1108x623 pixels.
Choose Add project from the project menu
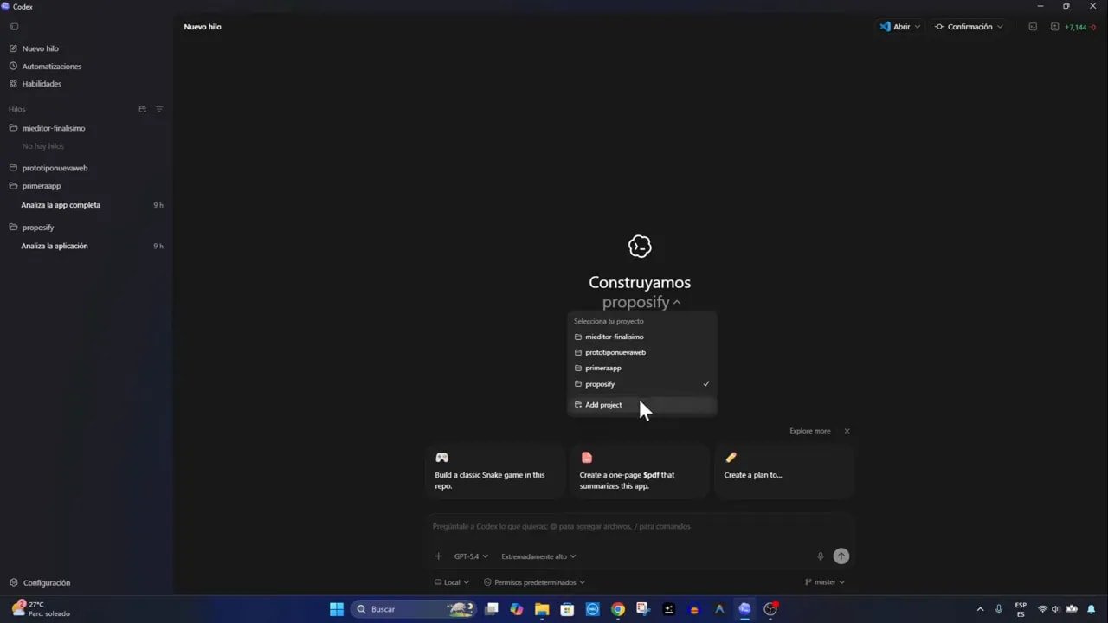(x=602, y=404)
